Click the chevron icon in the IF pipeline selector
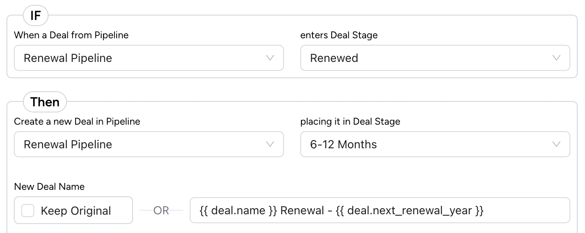 click(270, 58)
